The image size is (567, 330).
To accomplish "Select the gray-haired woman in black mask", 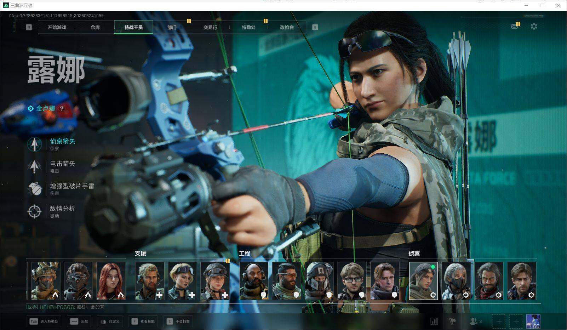I will (456, 281).
